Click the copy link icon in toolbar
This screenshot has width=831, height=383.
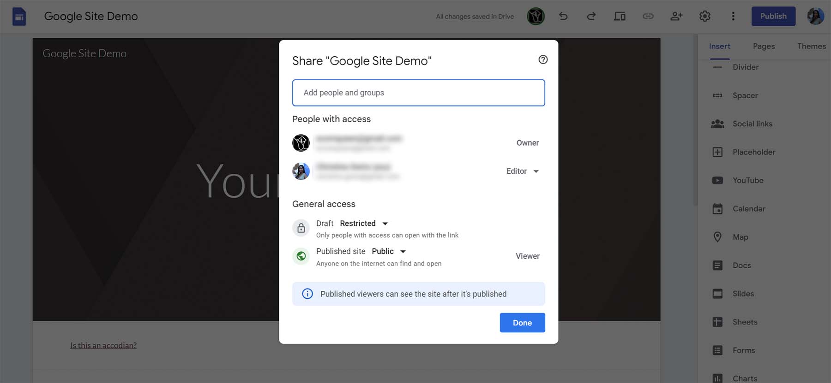coord(648,17)
